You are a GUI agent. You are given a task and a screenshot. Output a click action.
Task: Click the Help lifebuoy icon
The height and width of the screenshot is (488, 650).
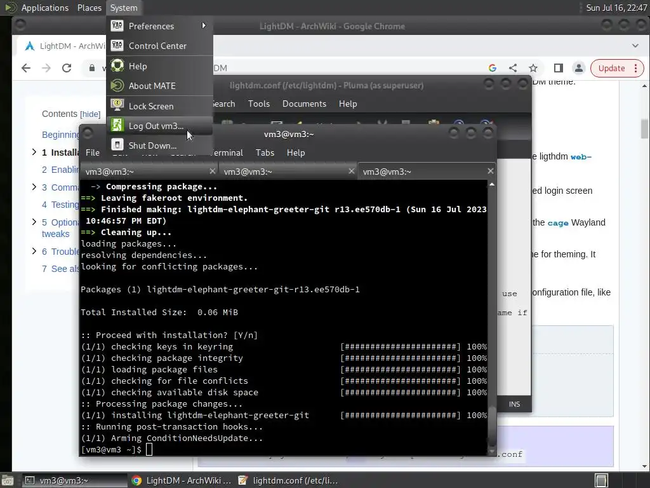click(117, 65)
